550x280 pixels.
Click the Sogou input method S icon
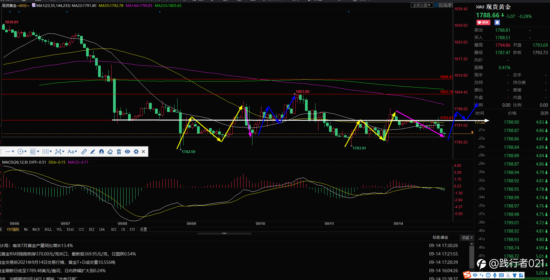tap(467, 275)
